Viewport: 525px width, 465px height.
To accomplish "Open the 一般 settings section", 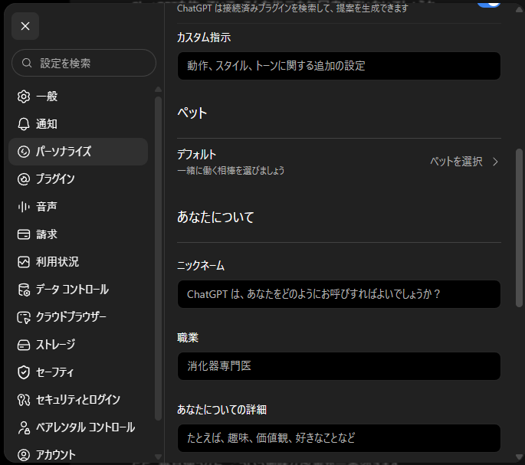I will (x=78, y=97).
